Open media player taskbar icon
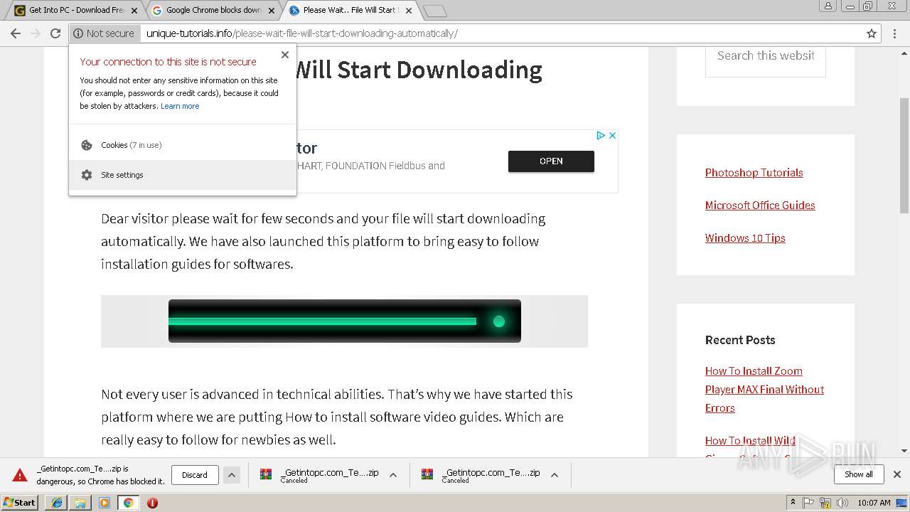The height and width of the screenshot is (512, 910). point(105,503)
